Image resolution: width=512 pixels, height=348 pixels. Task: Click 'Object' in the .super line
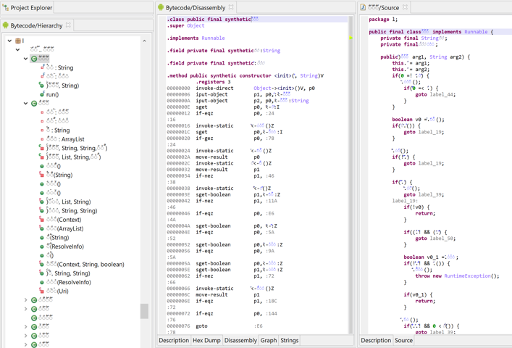point(196,25)
